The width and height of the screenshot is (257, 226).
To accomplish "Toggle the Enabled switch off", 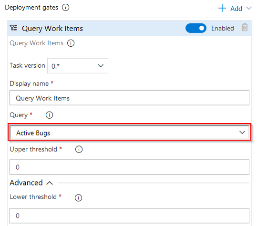I will click(x=195, y=28).
